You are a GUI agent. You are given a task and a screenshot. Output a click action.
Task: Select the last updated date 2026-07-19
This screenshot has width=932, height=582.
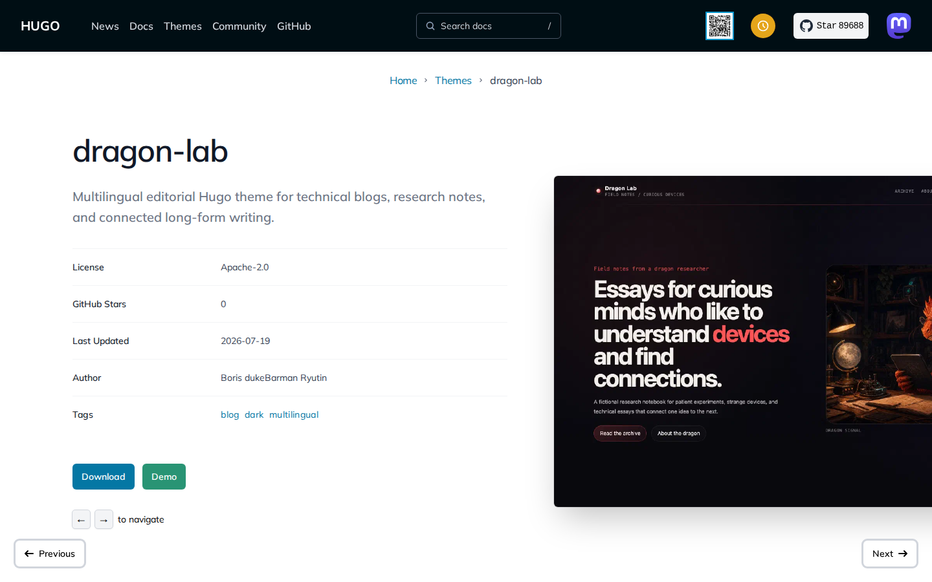tap(245, 341)
